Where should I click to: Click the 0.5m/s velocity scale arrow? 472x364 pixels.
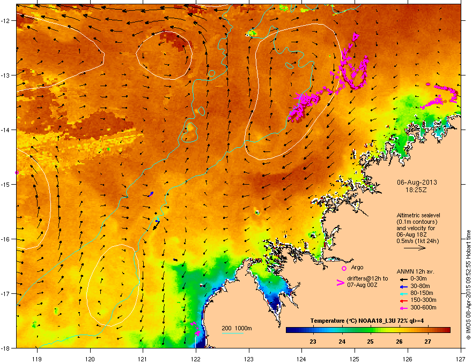415,248
